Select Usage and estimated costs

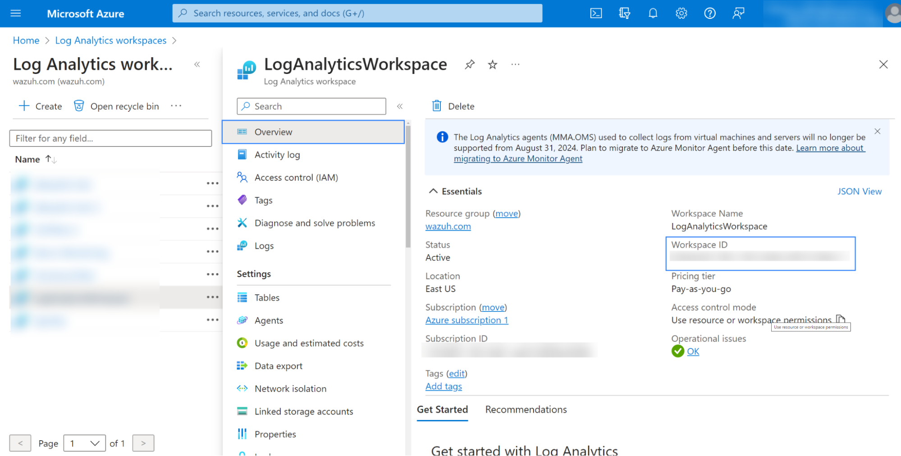309,343
